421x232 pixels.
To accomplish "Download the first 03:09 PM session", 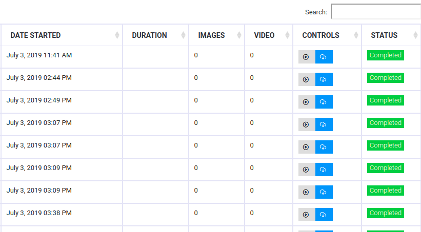I will [324, 170].
